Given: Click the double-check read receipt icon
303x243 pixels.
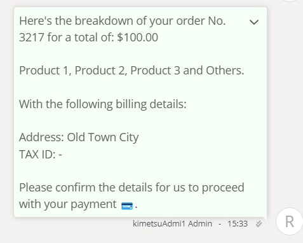Looking at the screenshot, I should tap(259, 224).
